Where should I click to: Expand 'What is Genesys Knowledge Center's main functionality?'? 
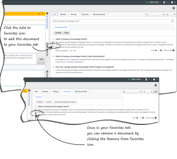(54, 56)
